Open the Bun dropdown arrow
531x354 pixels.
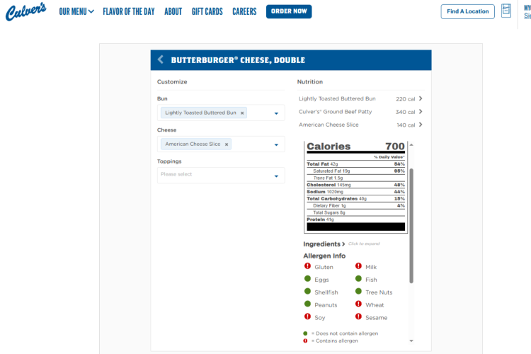click(x=276, y=113)
